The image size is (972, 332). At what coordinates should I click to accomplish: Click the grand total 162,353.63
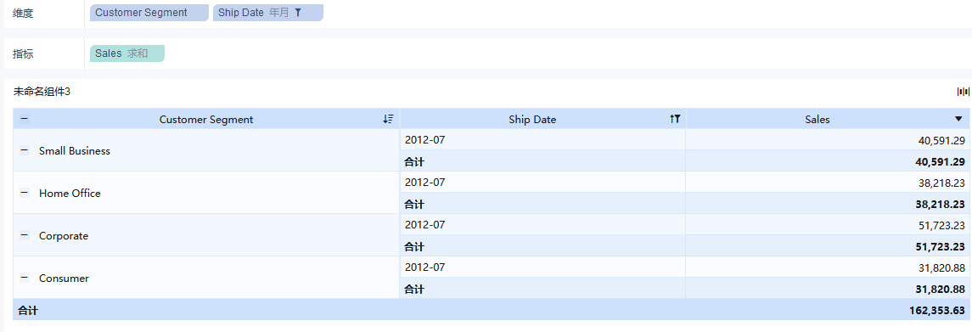click(936, 310)
